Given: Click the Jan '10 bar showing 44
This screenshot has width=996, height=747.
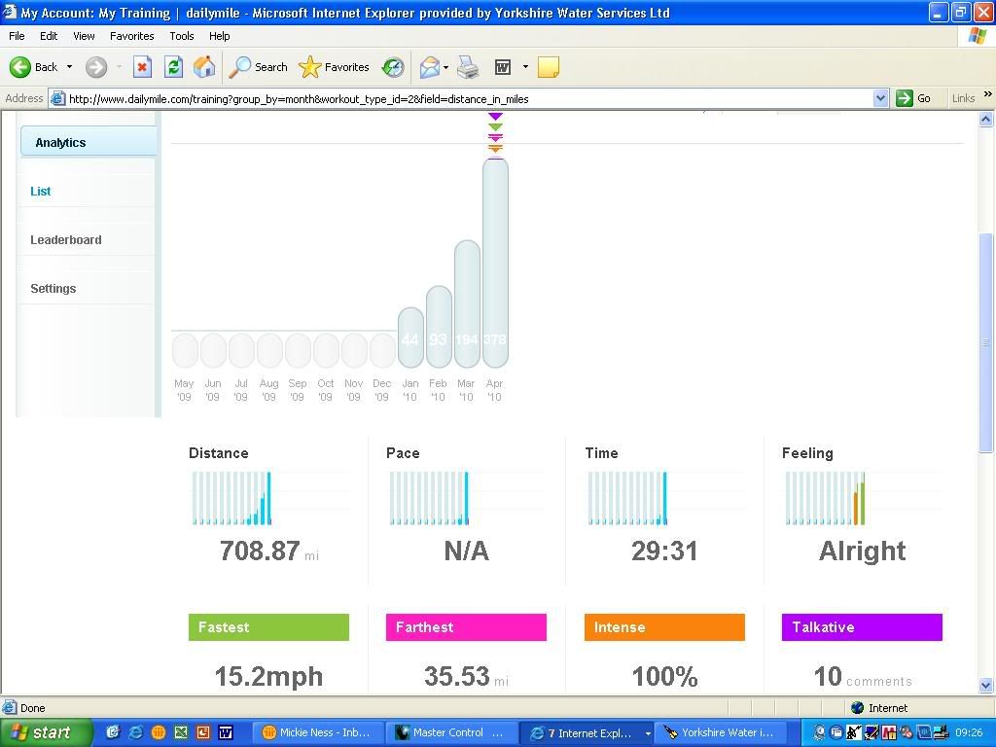Looking at the screenshot, I should [410, 338].
